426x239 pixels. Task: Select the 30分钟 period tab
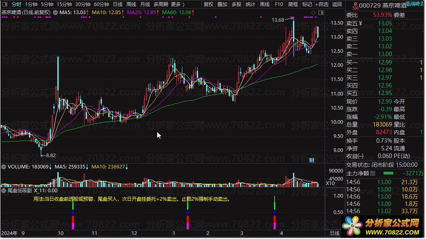point(83,4)
